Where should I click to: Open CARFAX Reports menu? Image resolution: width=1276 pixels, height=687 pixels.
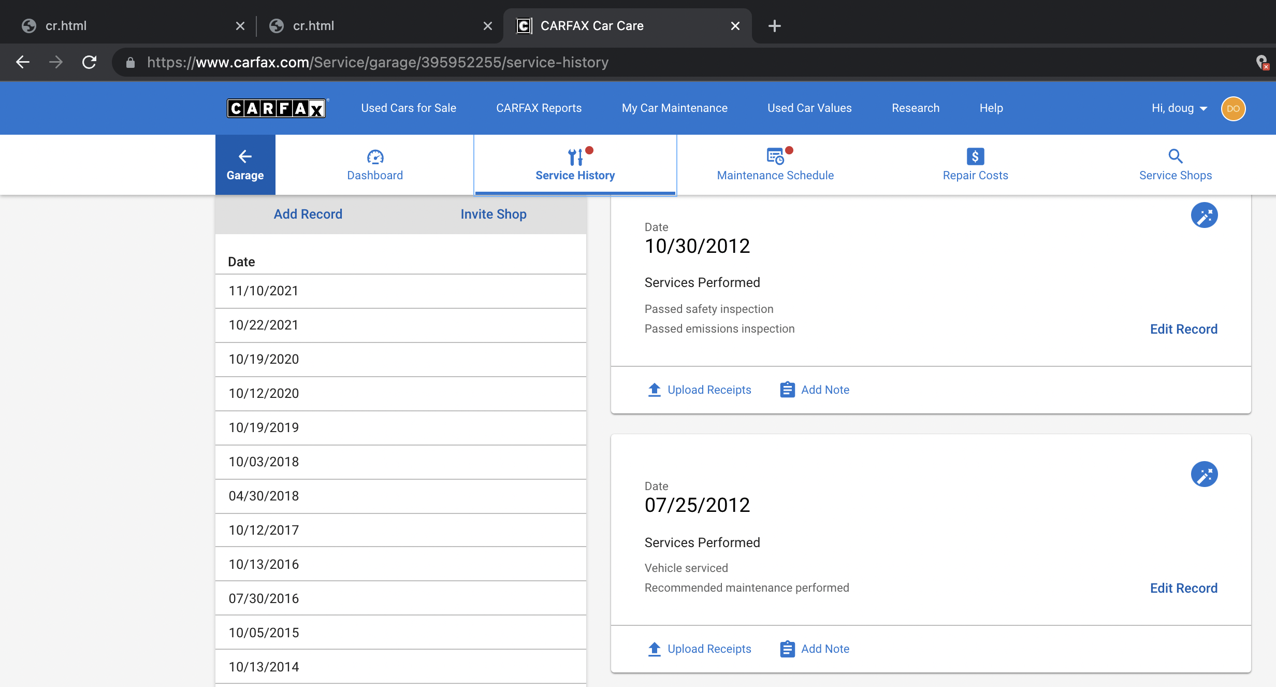coord(539,108)
